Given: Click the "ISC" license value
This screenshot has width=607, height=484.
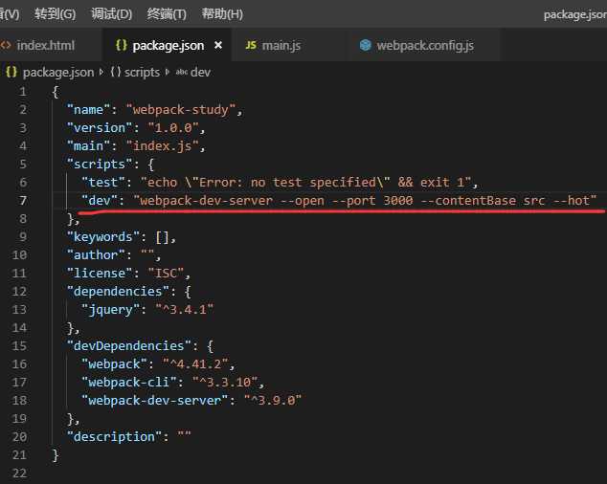Looking at the screenshot, I should (166, 274).
